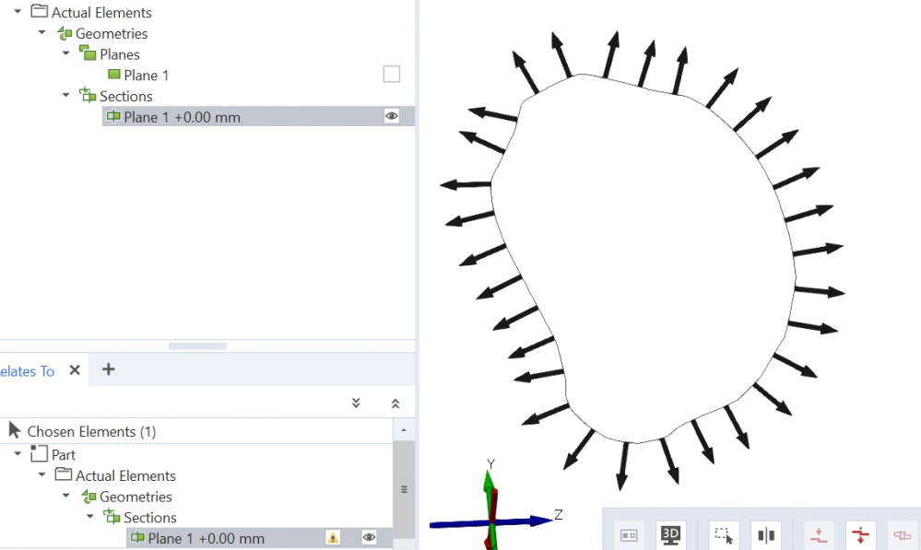The width and height of the screenshot is (921, 550).
Task: Toggle visibility eye in Chosen Elements panel
Action: tap(369, 538)
